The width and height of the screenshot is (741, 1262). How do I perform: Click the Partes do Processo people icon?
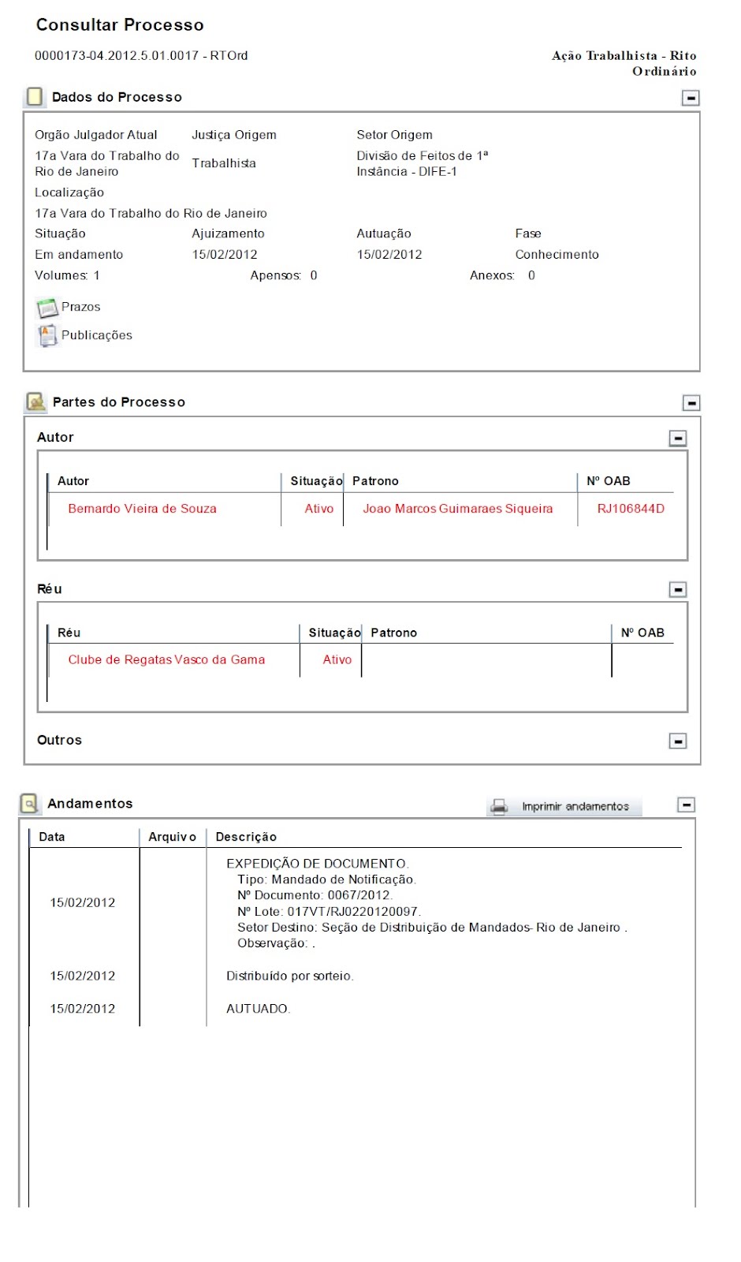pyautogui.click(x=35, y=402)
